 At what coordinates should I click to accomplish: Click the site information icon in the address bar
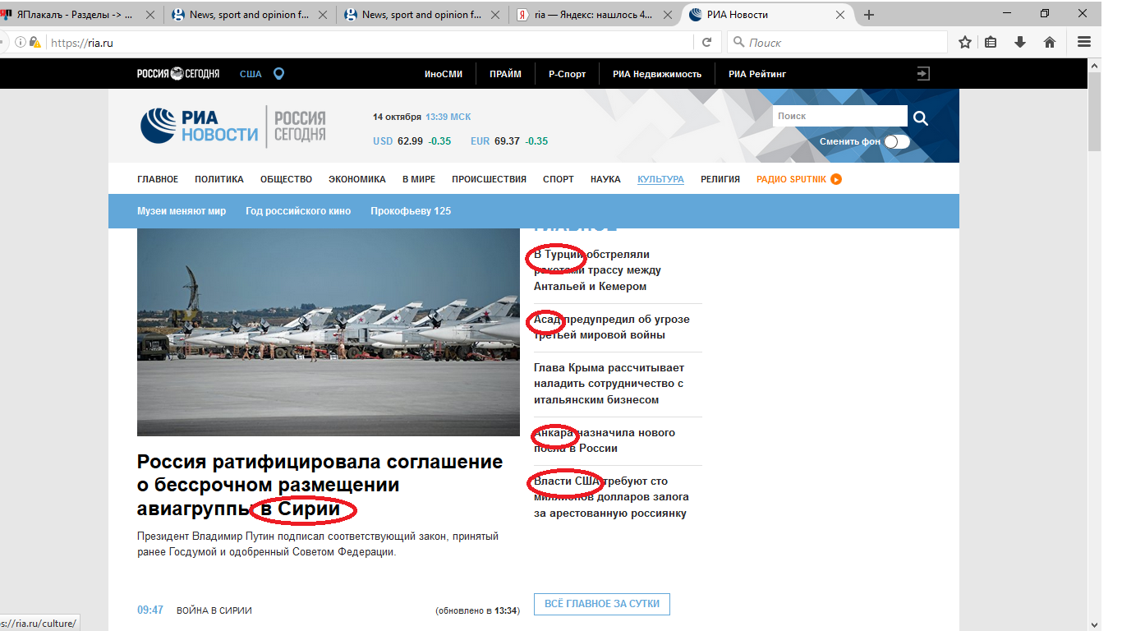pos(20,43)
